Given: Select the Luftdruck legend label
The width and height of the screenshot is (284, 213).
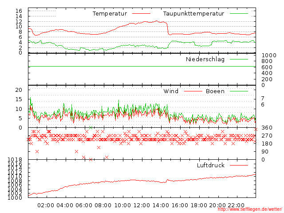Looking at the screenshot, I should (210, 166).
